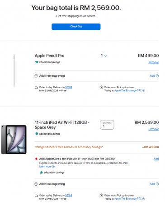Open Apple Pencil Pro product title
This screenshot has height=206, width=165.
tap(50, 56)
